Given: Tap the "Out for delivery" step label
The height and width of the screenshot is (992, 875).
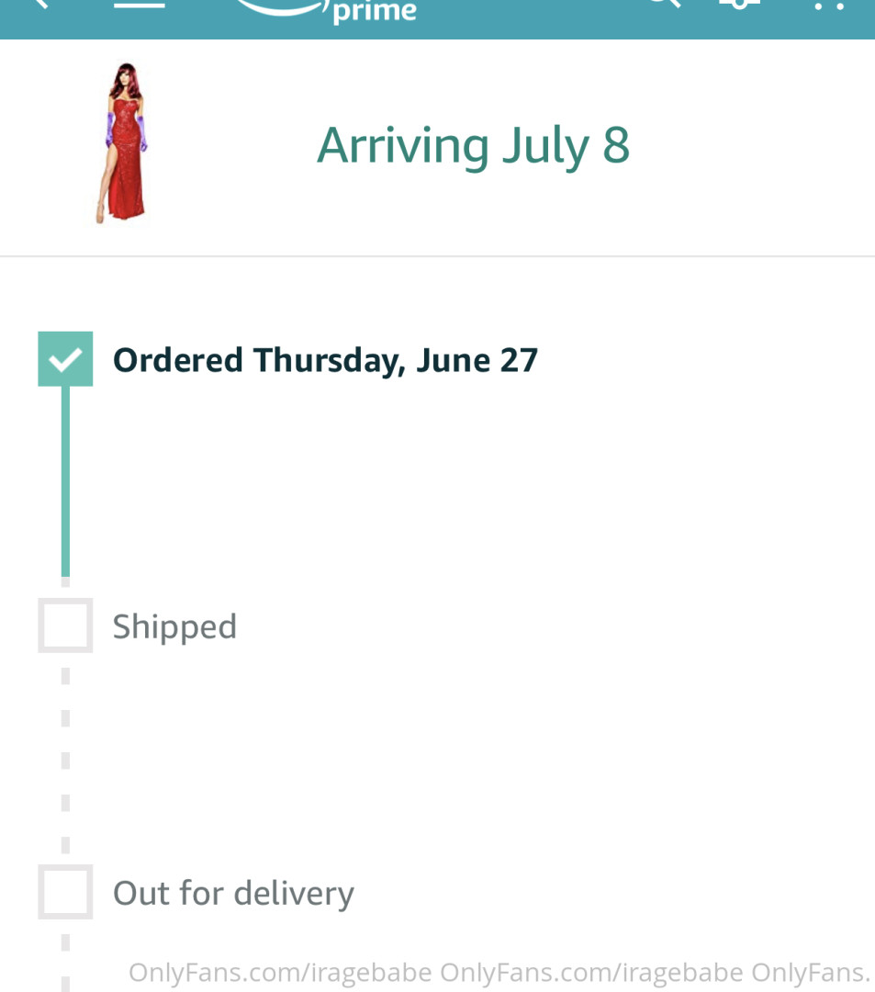Looking at the screenshot, I should 233,893.
